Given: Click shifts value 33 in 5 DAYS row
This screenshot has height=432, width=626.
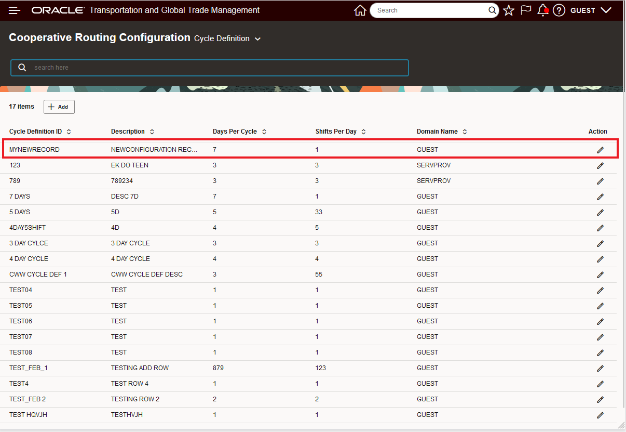Looking at the screenshot, I should (319, 212).
